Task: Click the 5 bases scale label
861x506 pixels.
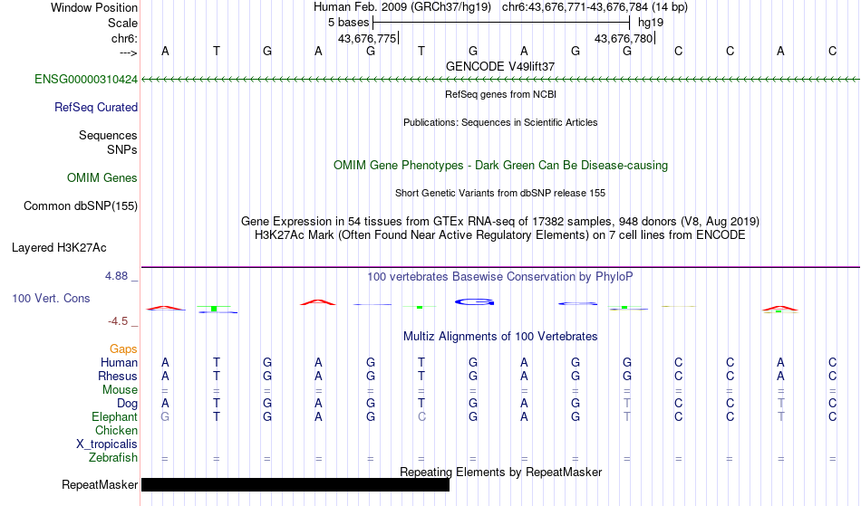Action: point(349,23)
